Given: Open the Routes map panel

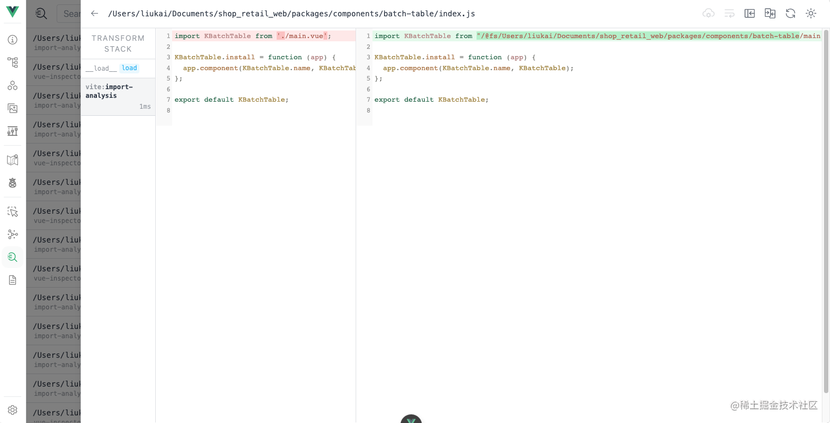Looking at the screenshot, I should click(x=12, y=159).
